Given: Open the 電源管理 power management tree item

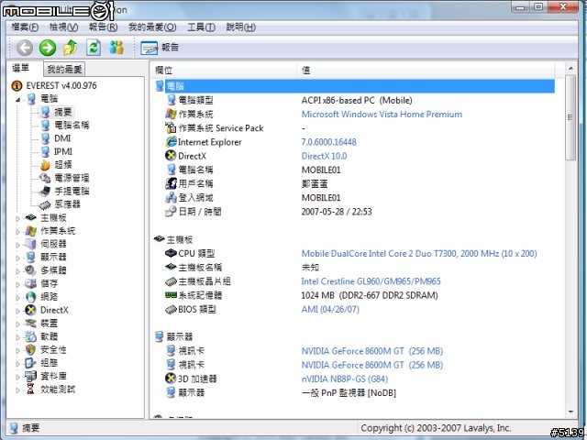Looking at the screenshot, I should pyautogui.click(x=72, y=178).
